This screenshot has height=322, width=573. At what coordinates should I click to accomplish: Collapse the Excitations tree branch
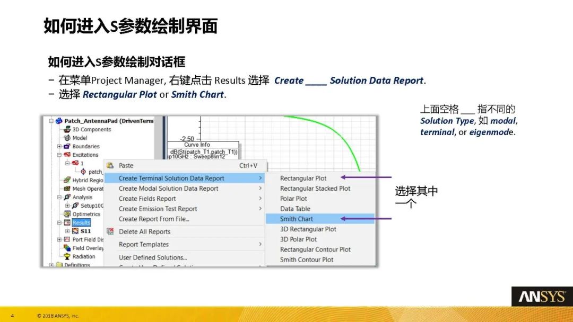tap(58, 155)
